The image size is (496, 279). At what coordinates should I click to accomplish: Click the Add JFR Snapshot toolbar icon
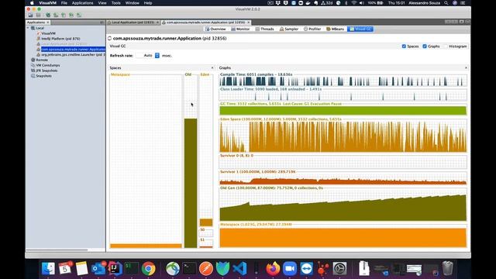71,15
